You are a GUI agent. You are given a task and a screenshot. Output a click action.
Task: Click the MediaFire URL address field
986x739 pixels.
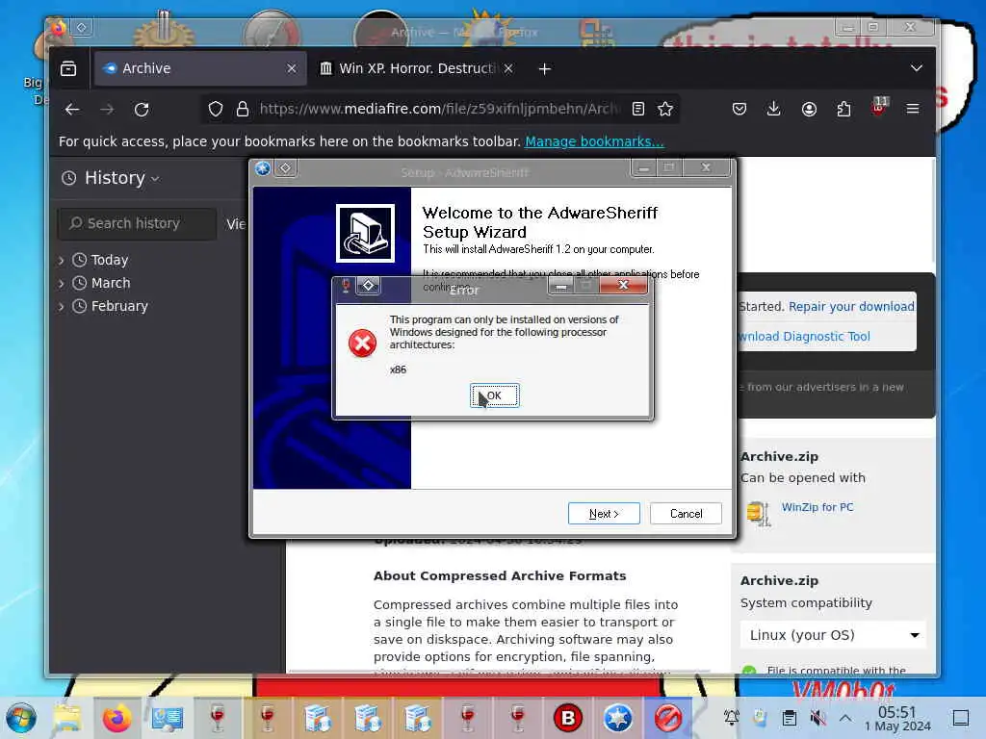tap(440, 110)
